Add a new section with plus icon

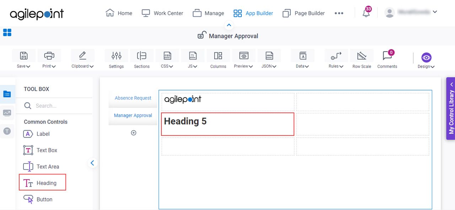click(134, 133)
